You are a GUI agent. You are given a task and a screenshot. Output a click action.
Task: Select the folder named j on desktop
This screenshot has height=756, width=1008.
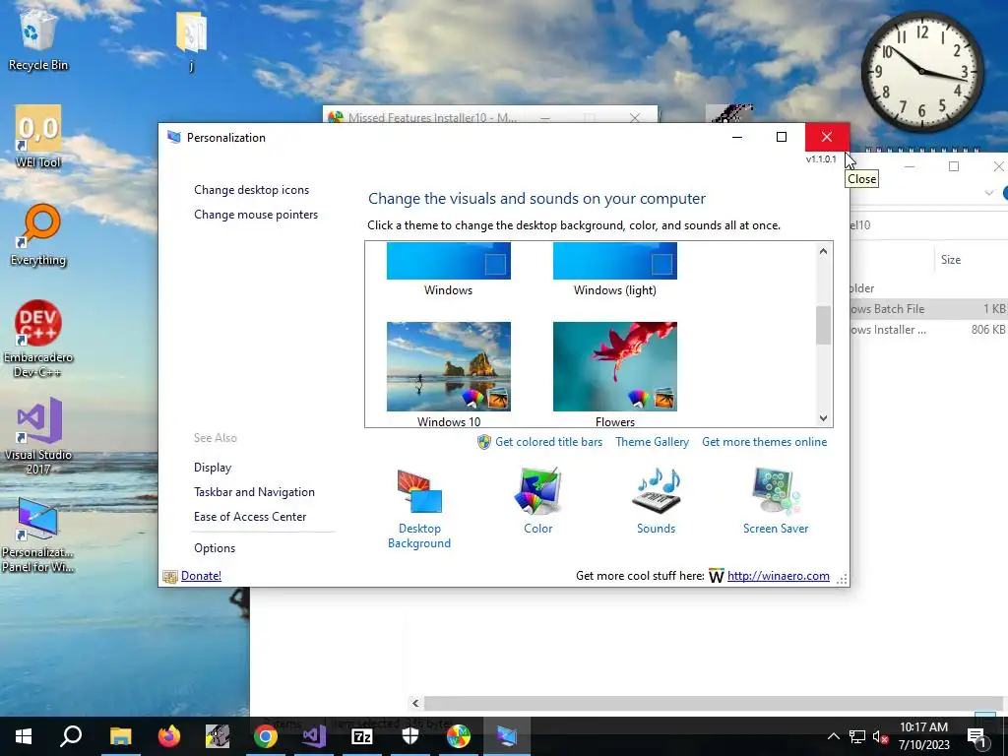pyautogui.click(x=191, y=39)
